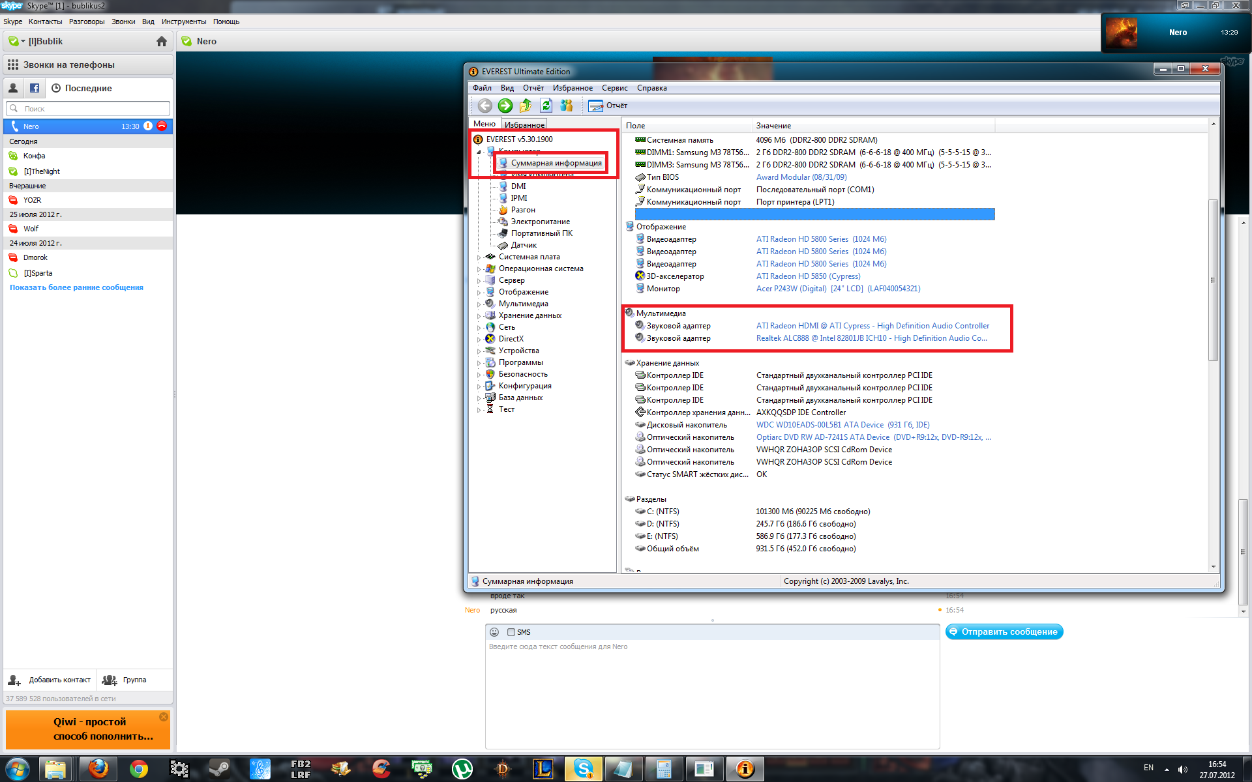Open ATI Radeon HD 5850 (Cypress) link

coord(808,276)
